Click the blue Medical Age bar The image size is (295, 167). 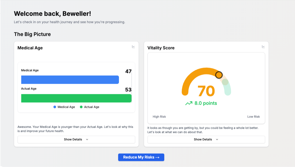point(70,80)
